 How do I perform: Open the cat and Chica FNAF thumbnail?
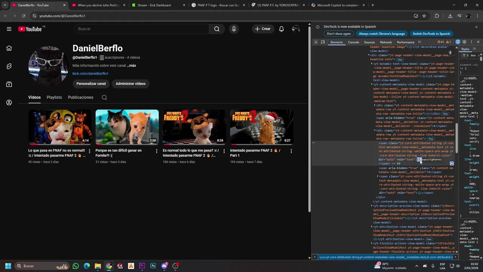tap(60, 127)
